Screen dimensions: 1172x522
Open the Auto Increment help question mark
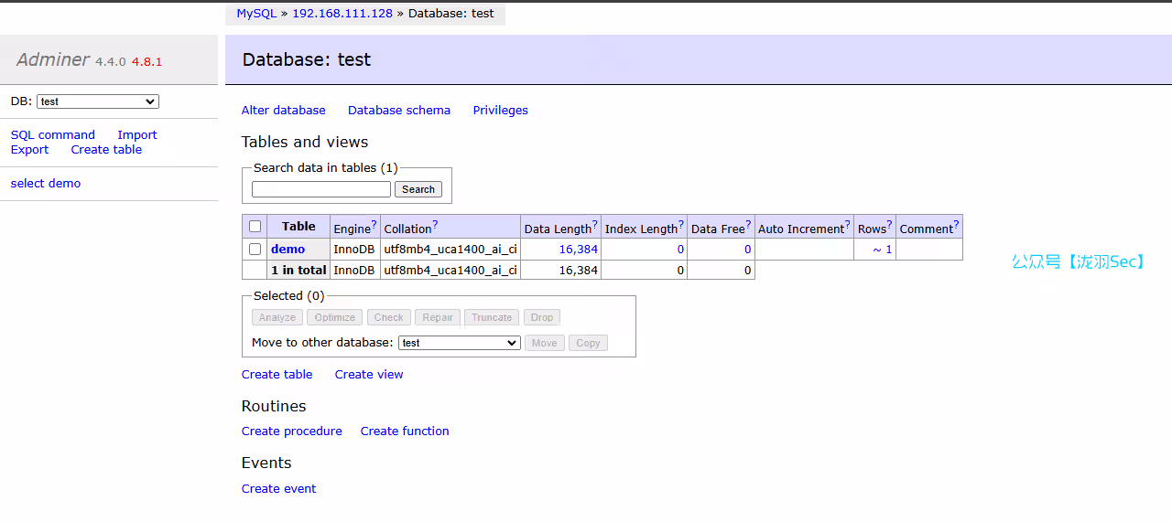pos(848,225)
